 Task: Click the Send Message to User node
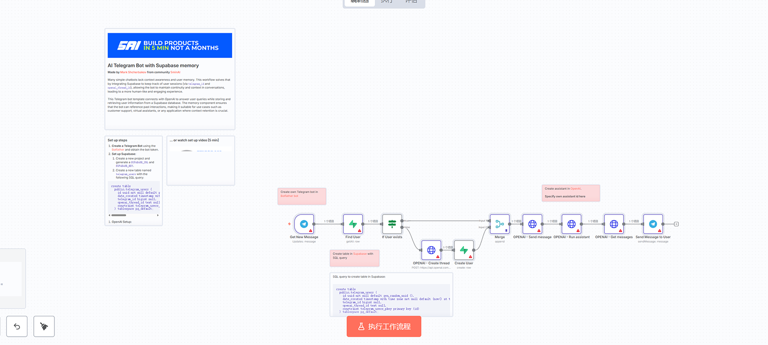point(653,224)
